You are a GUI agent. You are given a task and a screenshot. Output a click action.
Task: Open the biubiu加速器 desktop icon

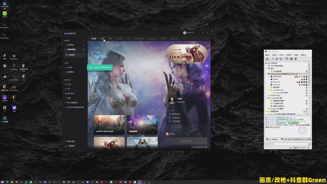[4, 5]
